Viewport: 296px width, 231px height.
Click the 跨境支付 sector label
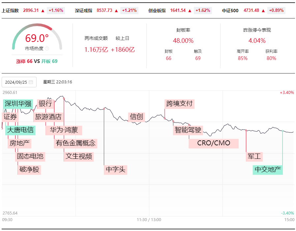pos(180,103)
